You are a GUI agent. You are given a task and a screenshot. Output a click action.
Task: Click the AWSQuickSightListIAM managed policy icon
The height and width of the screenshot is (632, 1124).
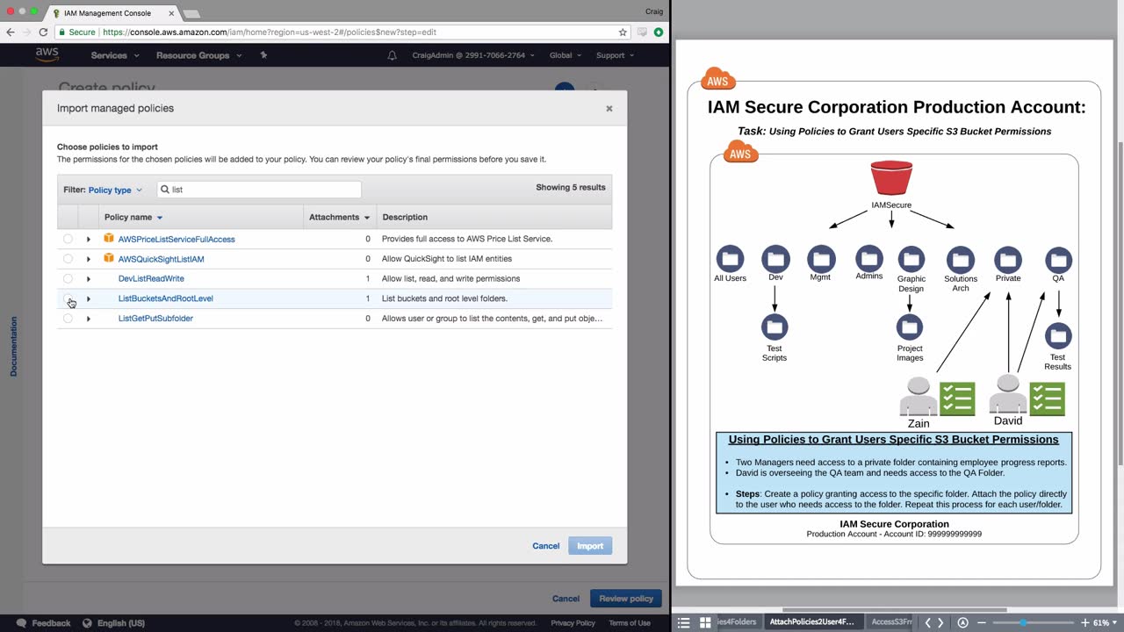click(x=109, y=258)
